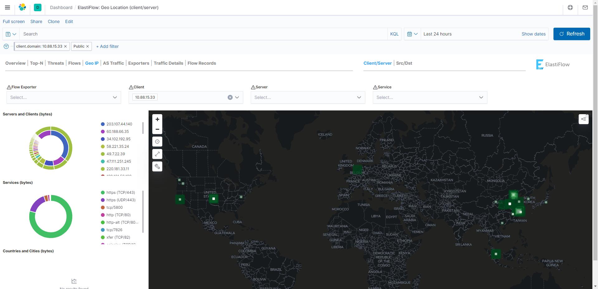This screenshot has width=598, height=289.
Task: Edit the dashboard
Action: tap(69, 21)
